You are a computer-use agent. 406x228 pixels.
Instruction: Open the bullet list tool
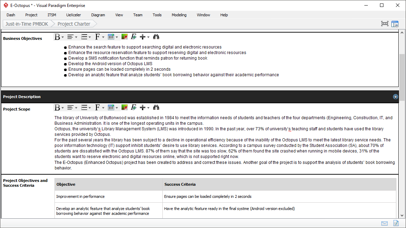click(84, 36)
